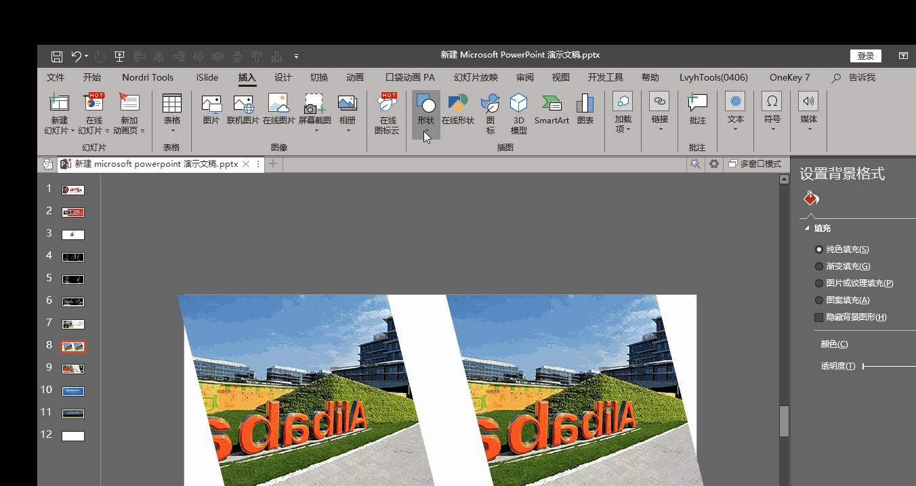Click the Ribbon Display Options button
Viewport: 916px width, 486px height.
point(903,56)
